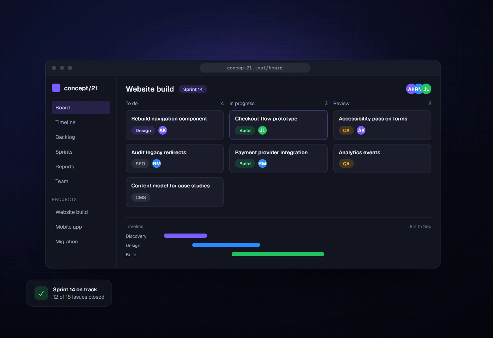
Task: Click Build tag on Payment provider integration card
Action: 245,163
